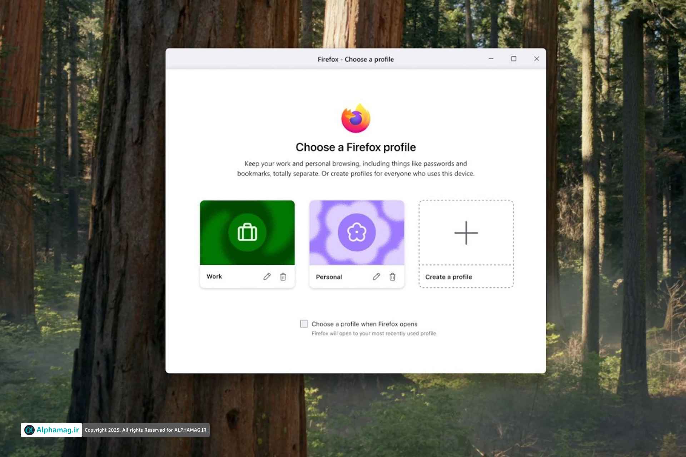
Task: Click the Firefox logo
Action: tap(356, 118)
